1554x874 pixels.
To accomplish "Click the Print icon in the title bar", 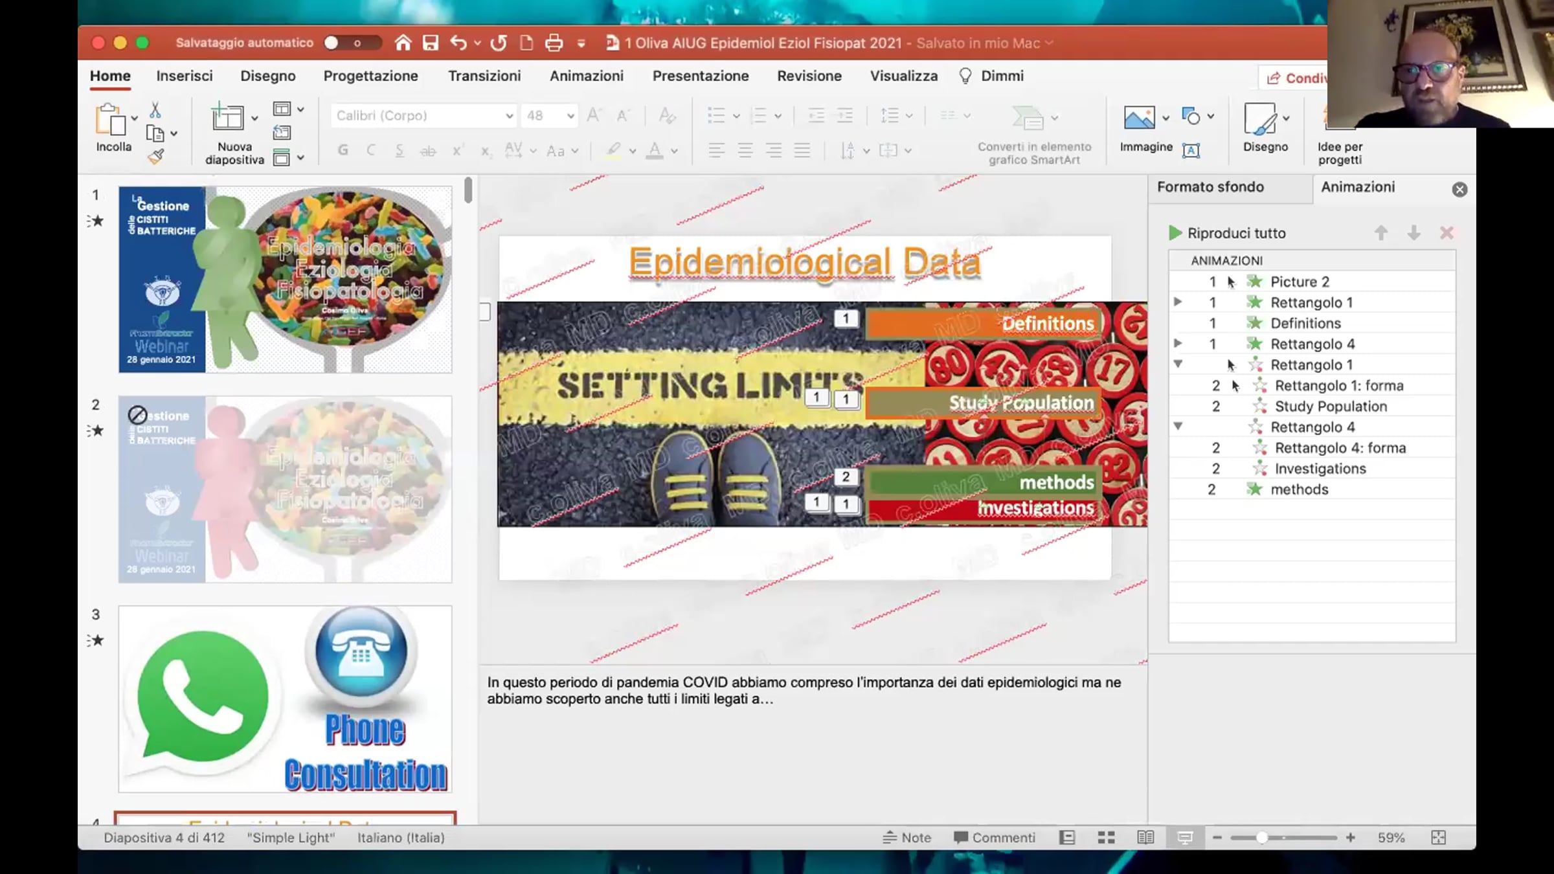I will point(554,43).
